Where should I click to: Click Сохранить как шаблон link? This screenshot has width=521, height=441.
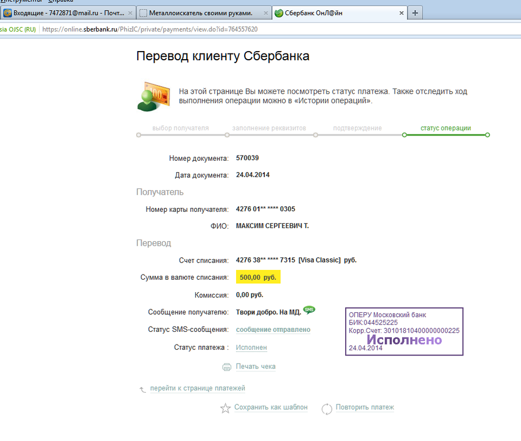[x=271, y=407]
